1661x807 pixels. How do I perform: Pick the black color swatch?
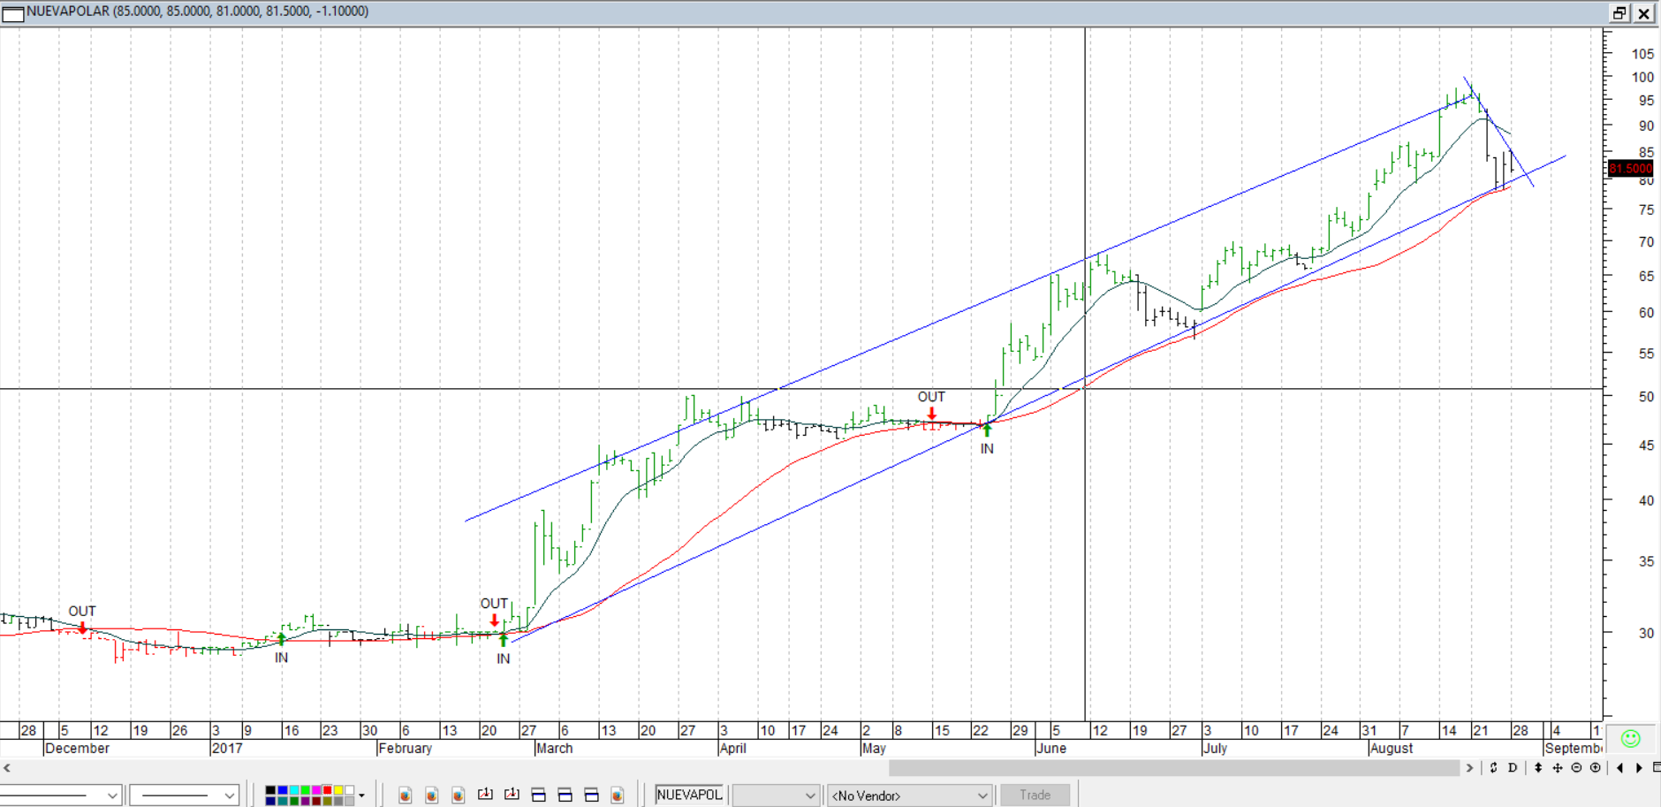[270, 790]
